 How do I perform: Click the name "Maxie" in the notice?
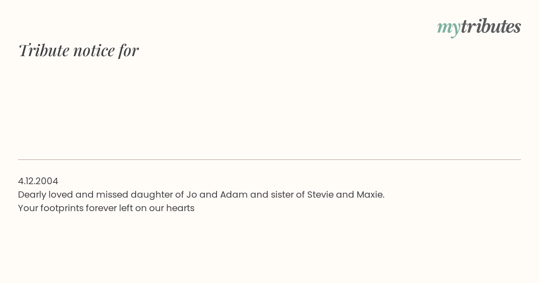[370, 195]
